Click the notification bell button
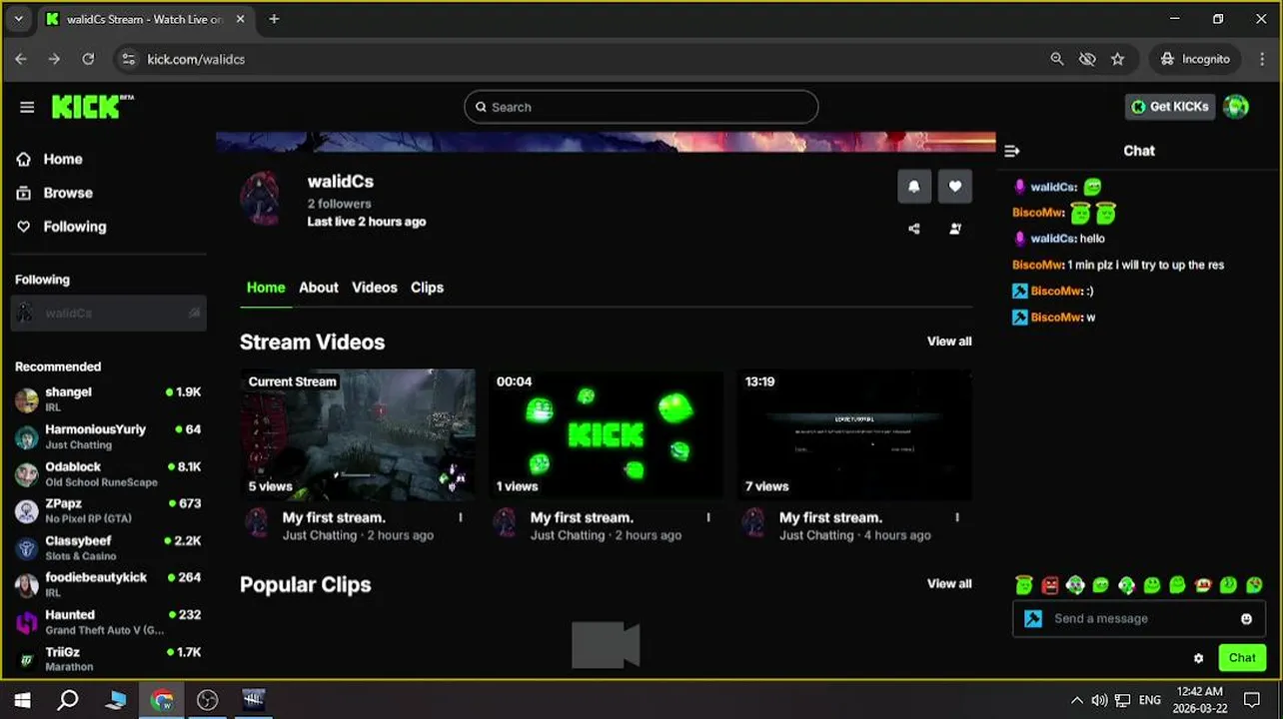Image resolution: width=1283 pixels, height=719 pixels. coord(913,186)
